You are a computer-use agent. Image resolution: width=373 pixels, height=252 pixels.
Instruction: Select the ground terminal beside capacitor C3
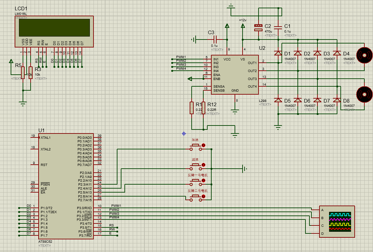[x=194, y=40]
